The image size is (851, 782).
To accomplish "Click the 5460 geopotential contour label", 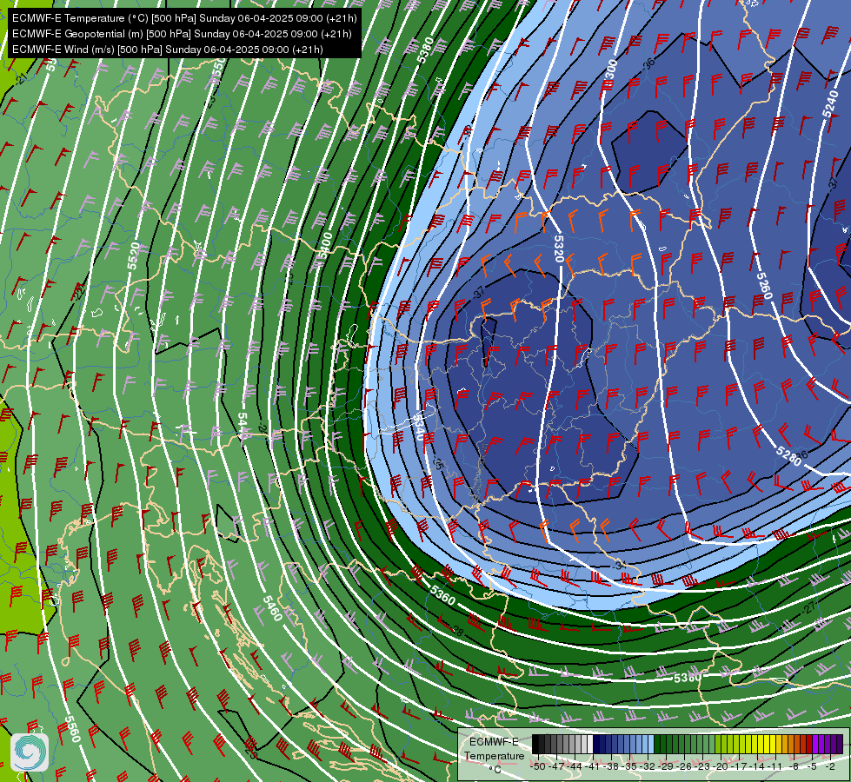I will click(x=272, y=608).
